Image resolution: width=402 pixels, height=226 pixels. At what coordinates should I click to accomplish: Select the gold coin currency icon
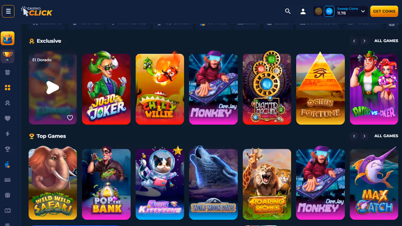click(x=318, y=12)
